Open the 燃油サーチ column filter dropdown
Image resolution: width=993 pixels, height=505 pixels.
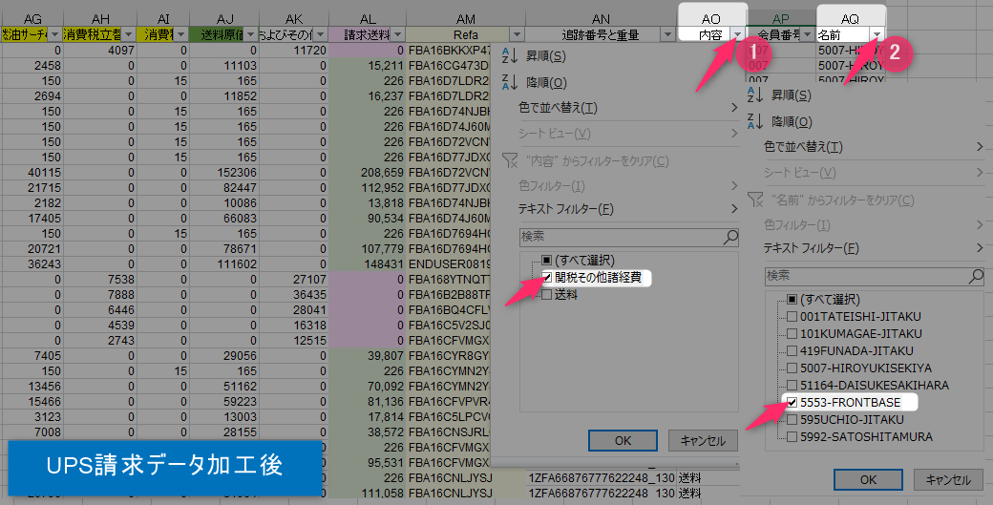tap(55, 34)
